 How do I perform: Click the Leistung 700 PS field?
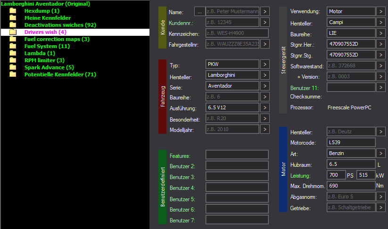coord(336,175)
